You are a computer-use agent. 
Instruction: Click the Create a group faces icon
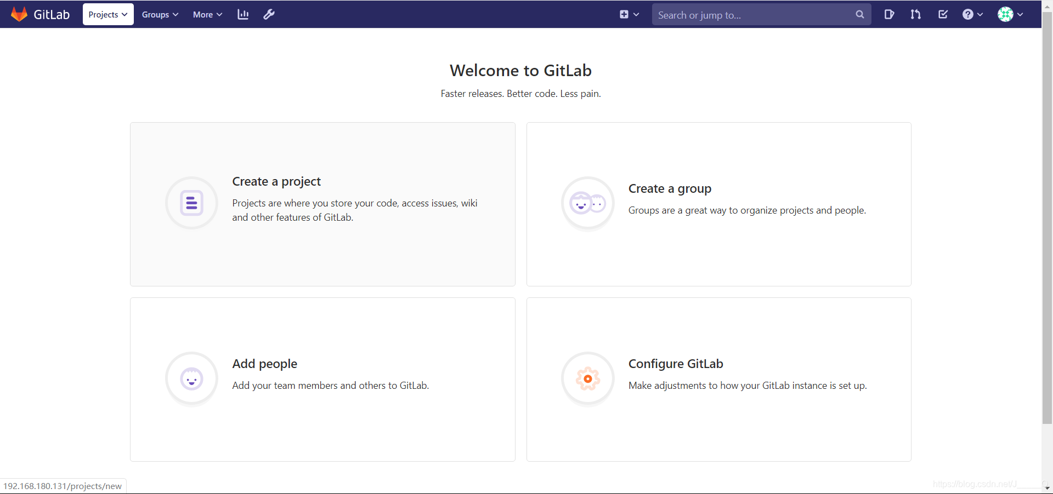(x=588, y=203)
